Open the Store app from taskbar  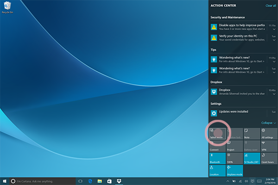(x=109, y=181)
